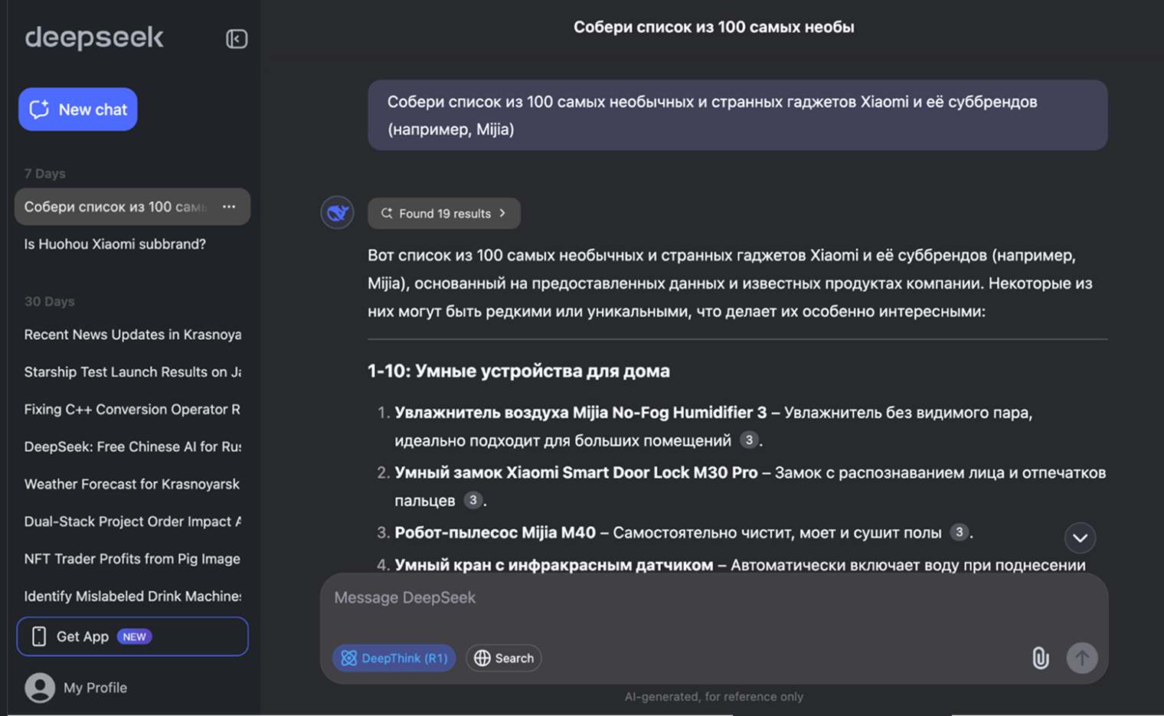Open 'Starship Test Launch Results' chat
This screenshot has height=716, width=1164.
click(x=132, y=372)
